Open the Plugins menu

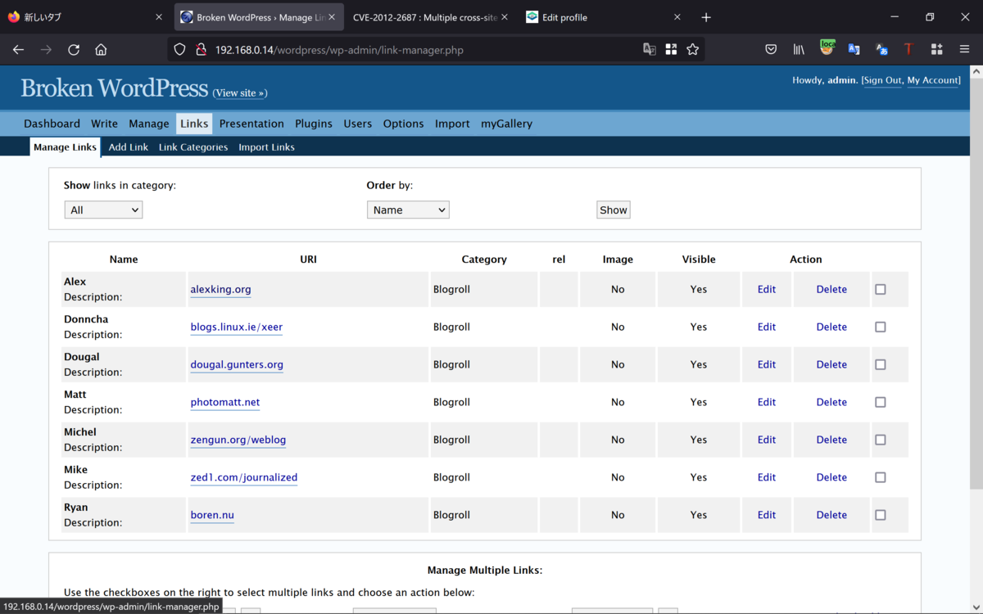(314, 124)
